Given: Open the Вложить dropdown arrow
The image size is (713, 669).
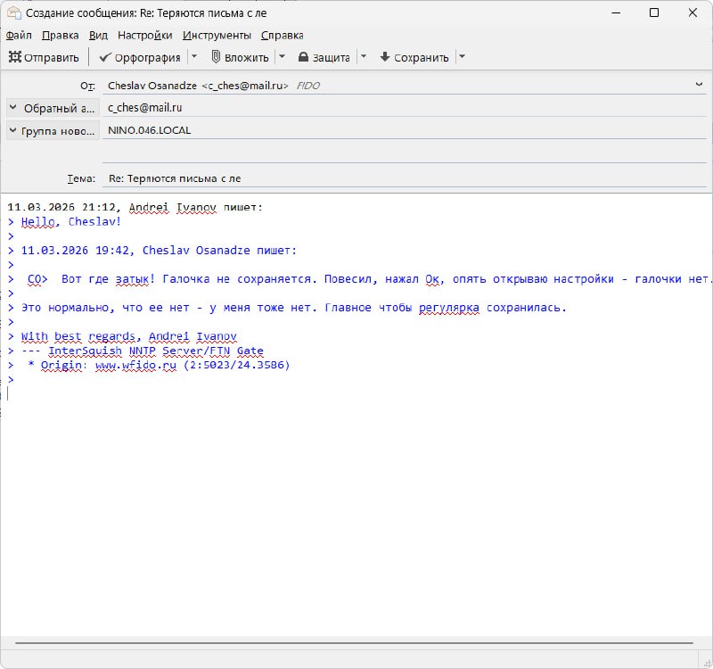Looking at the screenshot, I should click(x=282, y=57).
